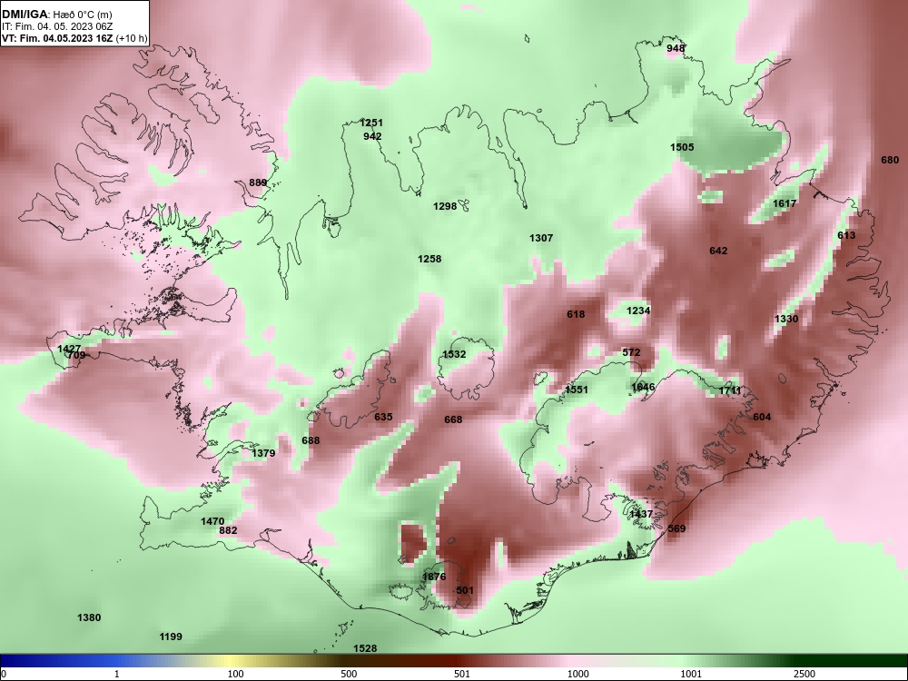Pick the yellow segment of the color scale

tap(232, 661)
